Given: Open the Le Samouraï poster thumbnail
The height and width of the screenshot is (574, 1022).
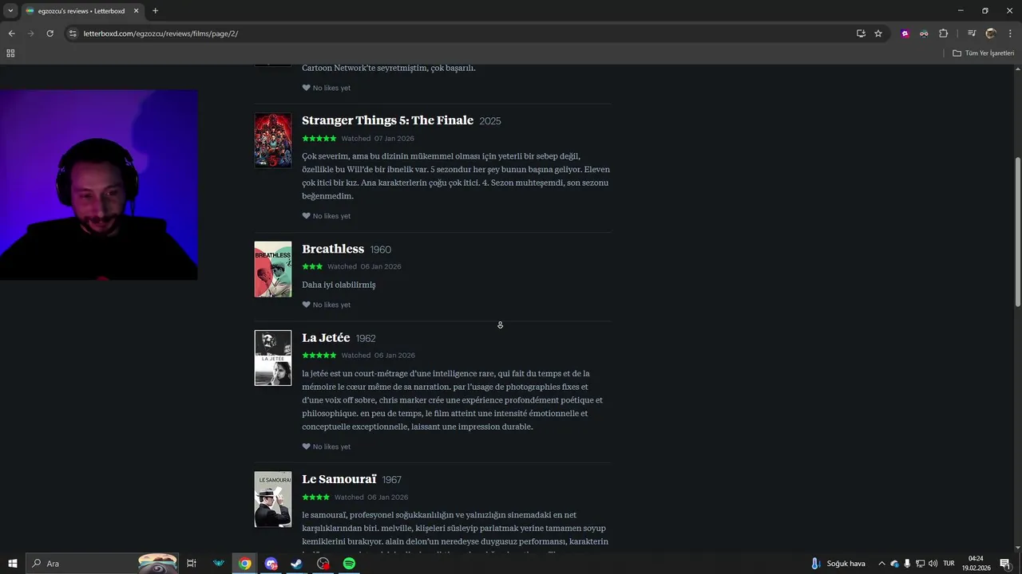Looking at the screenshot, I should coord(273,499).
